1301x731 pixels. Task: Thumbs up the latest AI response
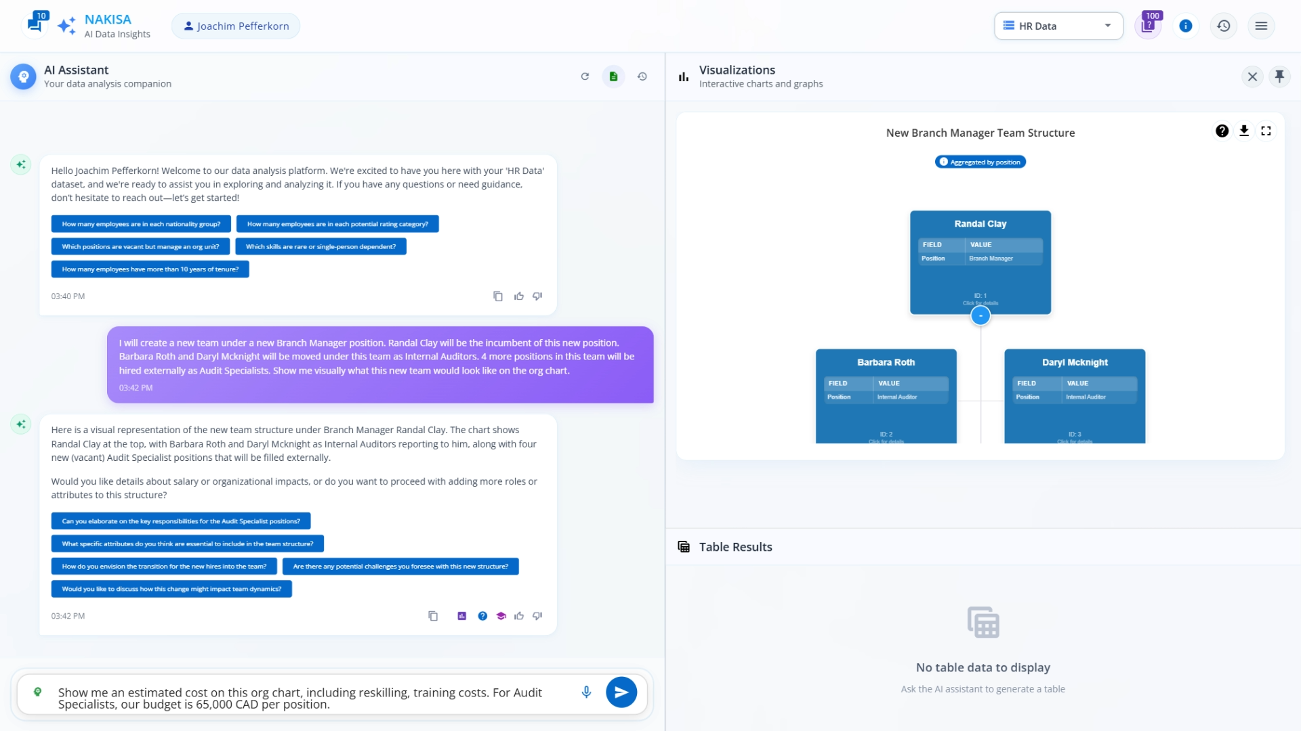519,616
